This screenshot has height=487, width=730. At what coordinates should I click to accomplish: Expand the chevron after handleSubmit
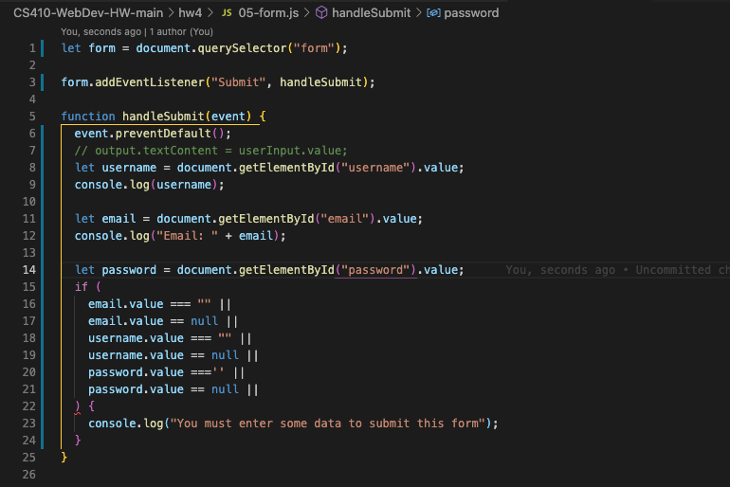point(418,13)
